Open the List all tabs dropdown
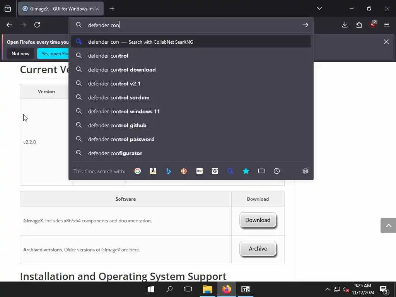This screenshot has width=396, height=297. tap(319, 9)
